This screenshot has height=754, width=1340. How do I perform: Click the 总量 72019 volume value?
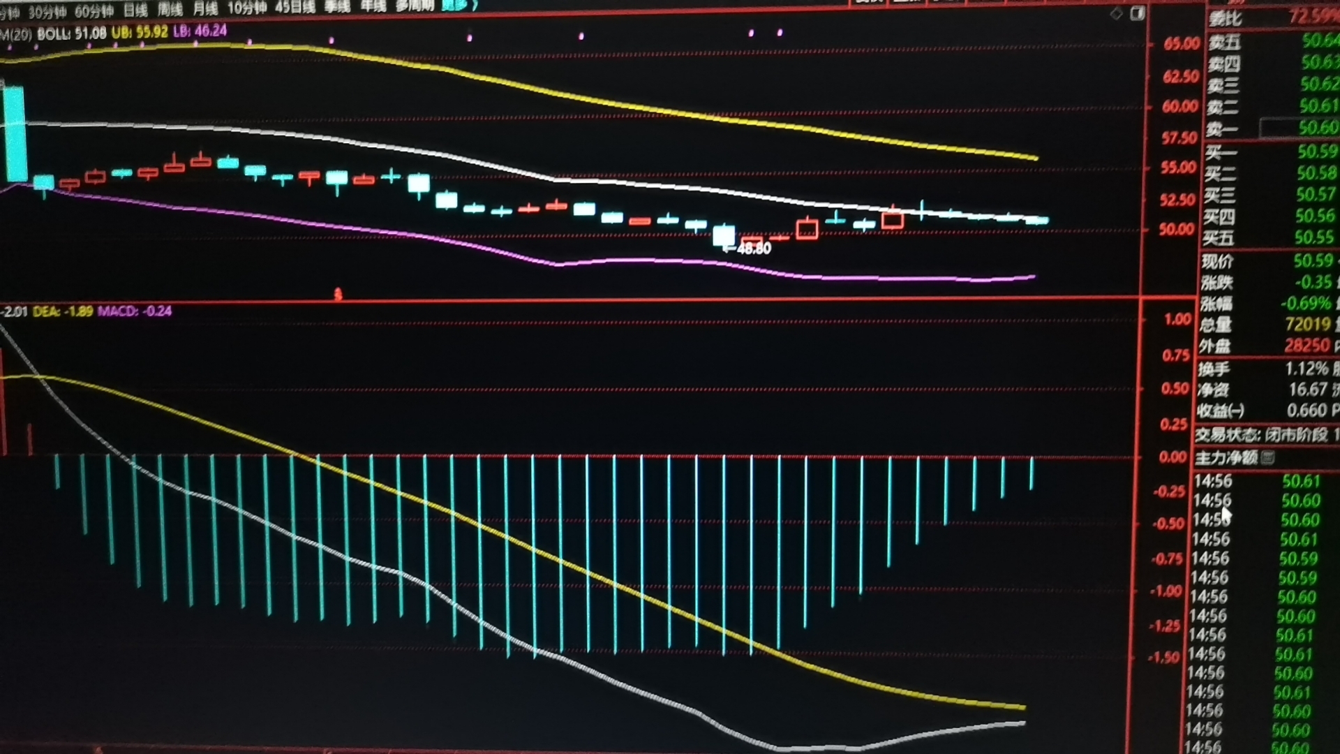(1308, 324)
